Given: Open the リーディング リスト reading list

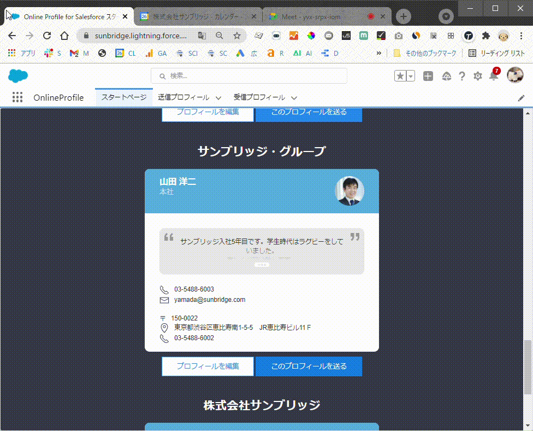Looking at the screenshot, I should (496, 53).
